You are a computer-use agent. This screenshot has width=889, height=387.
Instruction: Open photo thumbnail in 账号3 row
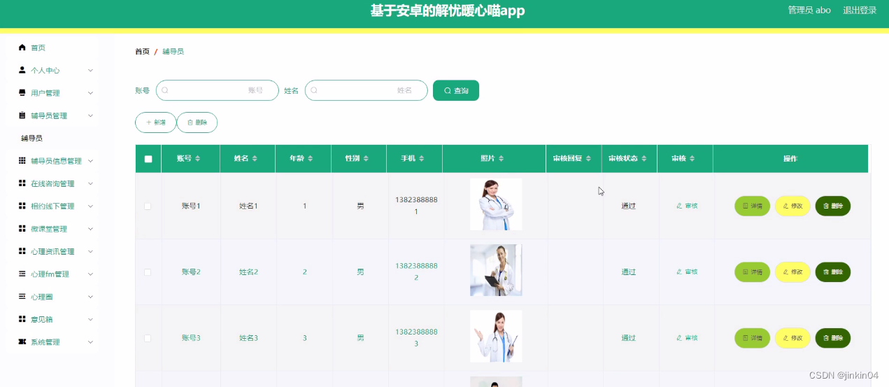pyautogui.click(x=496, y=336)
